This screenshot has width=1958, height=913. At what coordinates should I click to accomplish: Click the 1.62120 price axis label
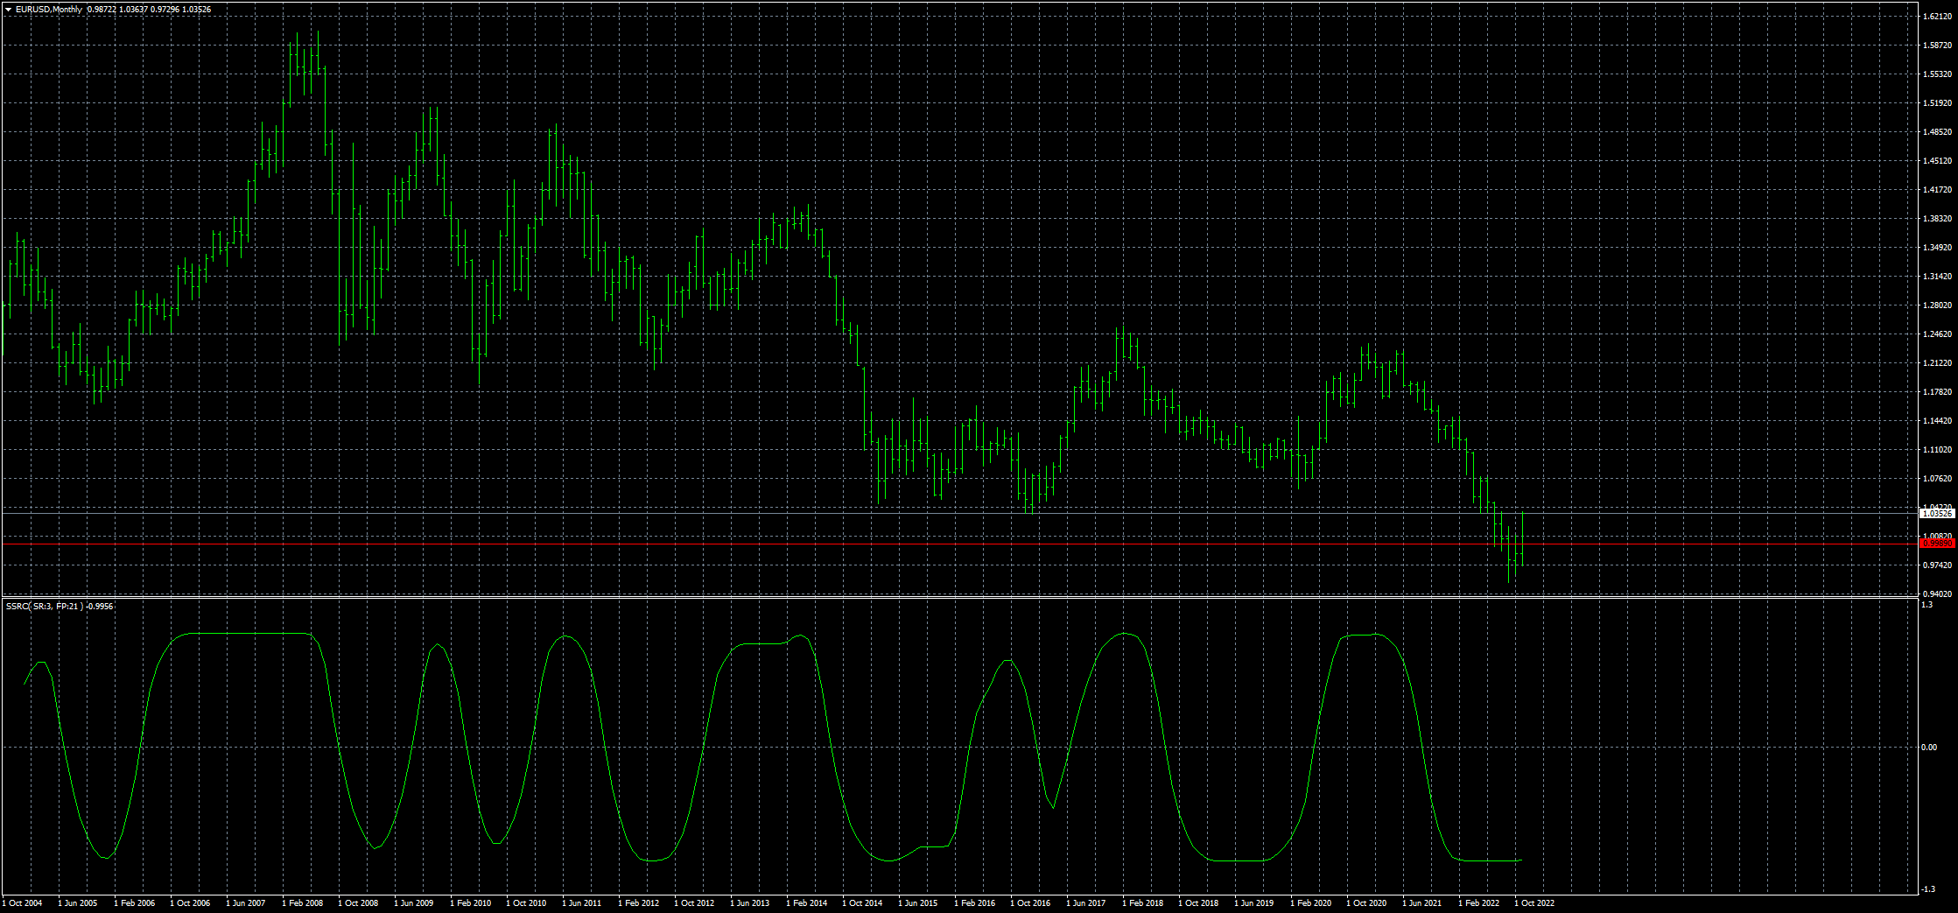(1937, 17)
